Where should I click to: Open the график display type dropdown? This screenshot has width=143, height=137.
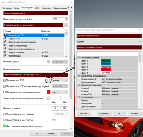pos(60,80)
